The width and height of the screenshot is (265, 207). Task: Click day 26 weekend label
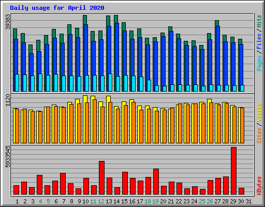(210, 201)
